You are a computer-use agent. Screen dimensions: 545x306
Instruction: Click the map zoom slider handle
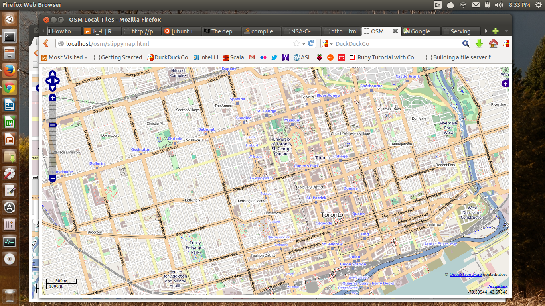53,125
